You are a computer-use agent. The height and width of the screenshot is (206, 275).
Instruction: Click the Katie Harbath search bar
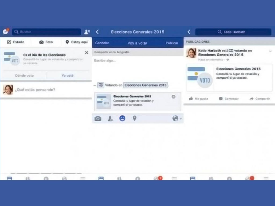click(233, 32)
